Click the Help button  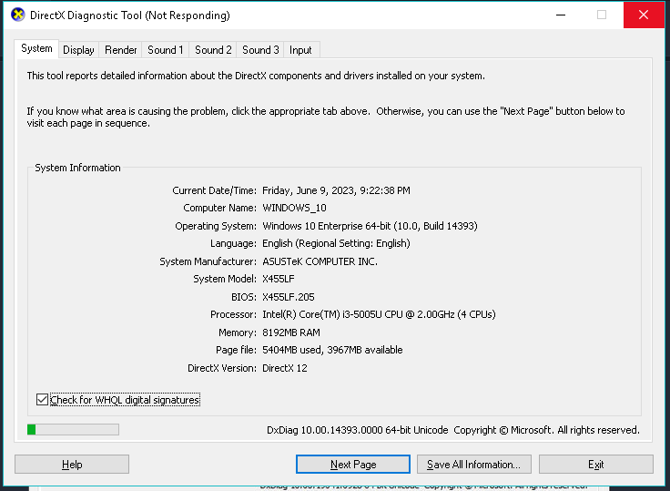(x=72, y=464)
